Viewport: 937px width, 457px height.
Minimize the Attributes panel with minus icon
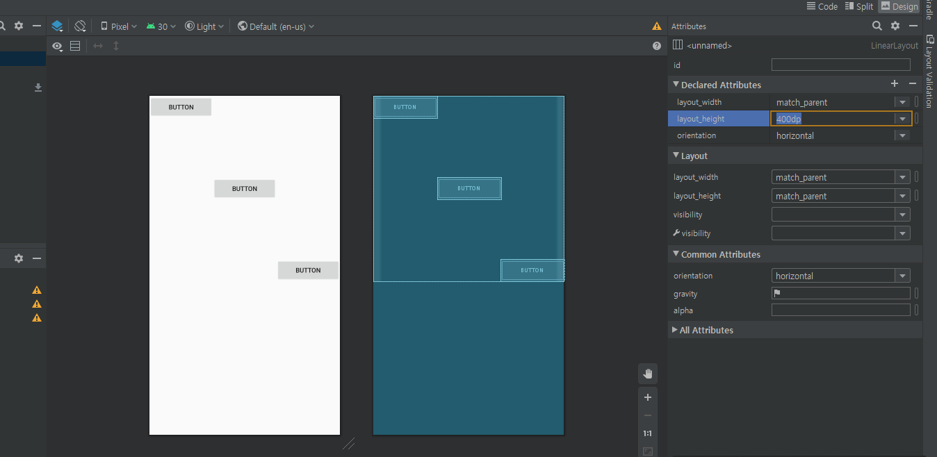[x=913, y=26]
